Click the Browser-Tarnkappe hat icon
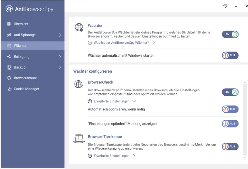The image size is (248, 169). tap(79, 139)
